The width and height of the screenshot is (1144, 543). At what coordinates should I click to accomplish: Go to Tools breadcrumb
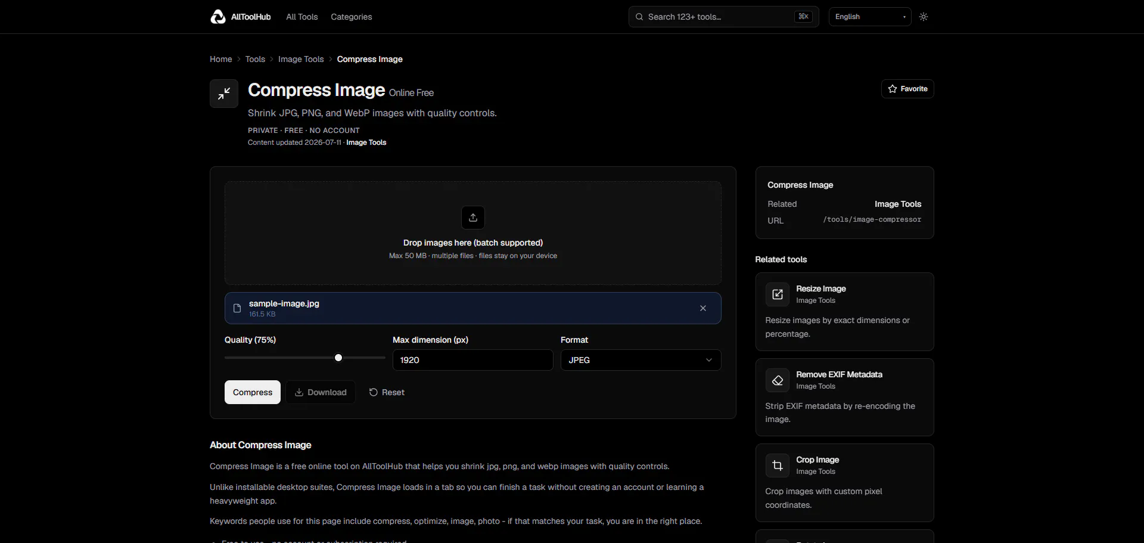255,59
